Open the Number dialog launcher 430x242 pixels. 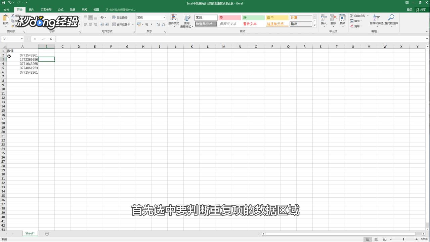[165, 32]
